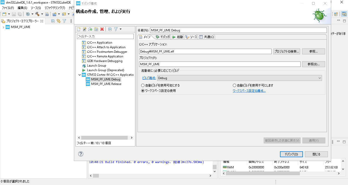The image size is (348, 185).
Task: Click デバッグ(D) button
Action: [x=291, y=154]
